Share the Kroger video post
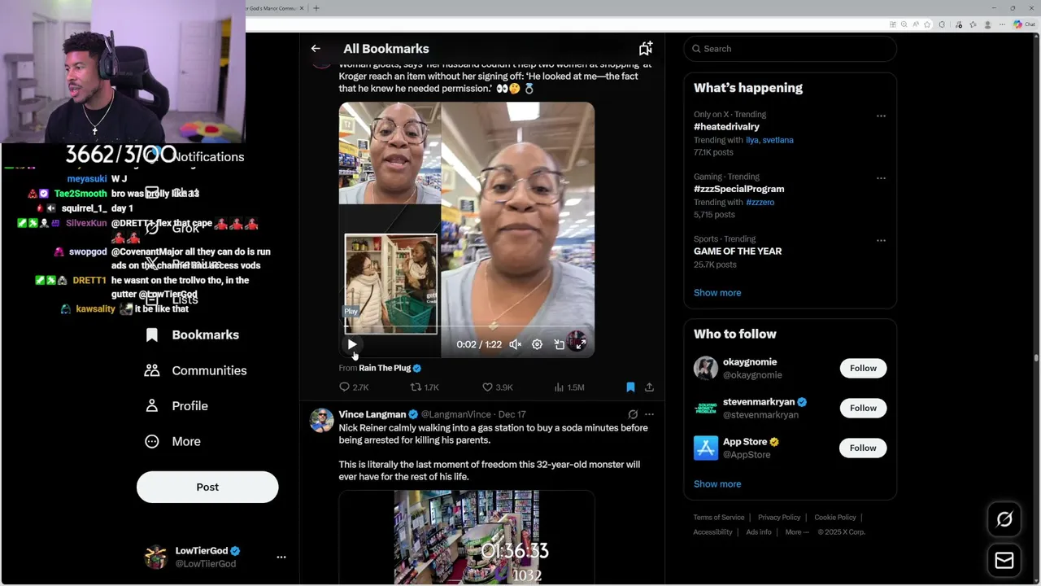 pyautogui.click(x=649, y=387)
